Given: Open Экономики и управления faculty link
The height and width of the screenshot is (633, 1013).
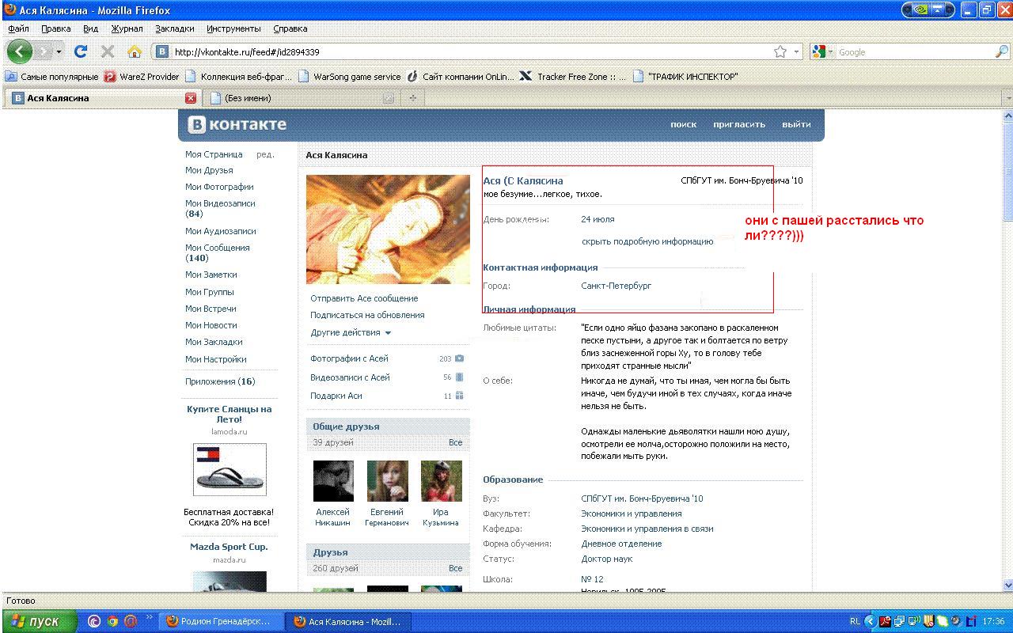Looking at the screenshot, I should point(631,514).
